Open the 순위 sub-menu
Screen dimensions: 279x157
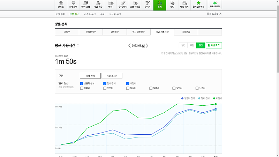[x=102, y=14]
